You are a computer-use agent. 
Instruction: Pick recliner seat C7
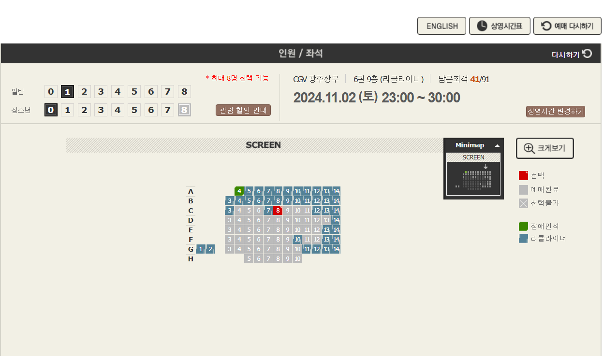pos(268,211)
